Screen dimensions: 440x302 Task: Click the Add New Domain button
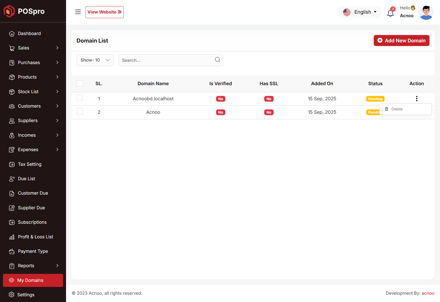point(401,40)
